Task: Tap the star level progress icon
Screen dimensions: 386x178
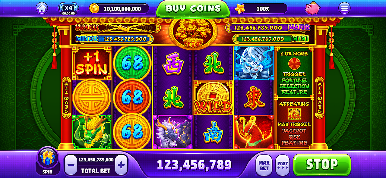Action: [240, 9]
